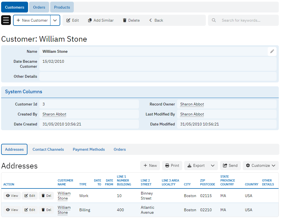Switch to the Orders top tab
The image size is (281, 219).
[39, 7]
